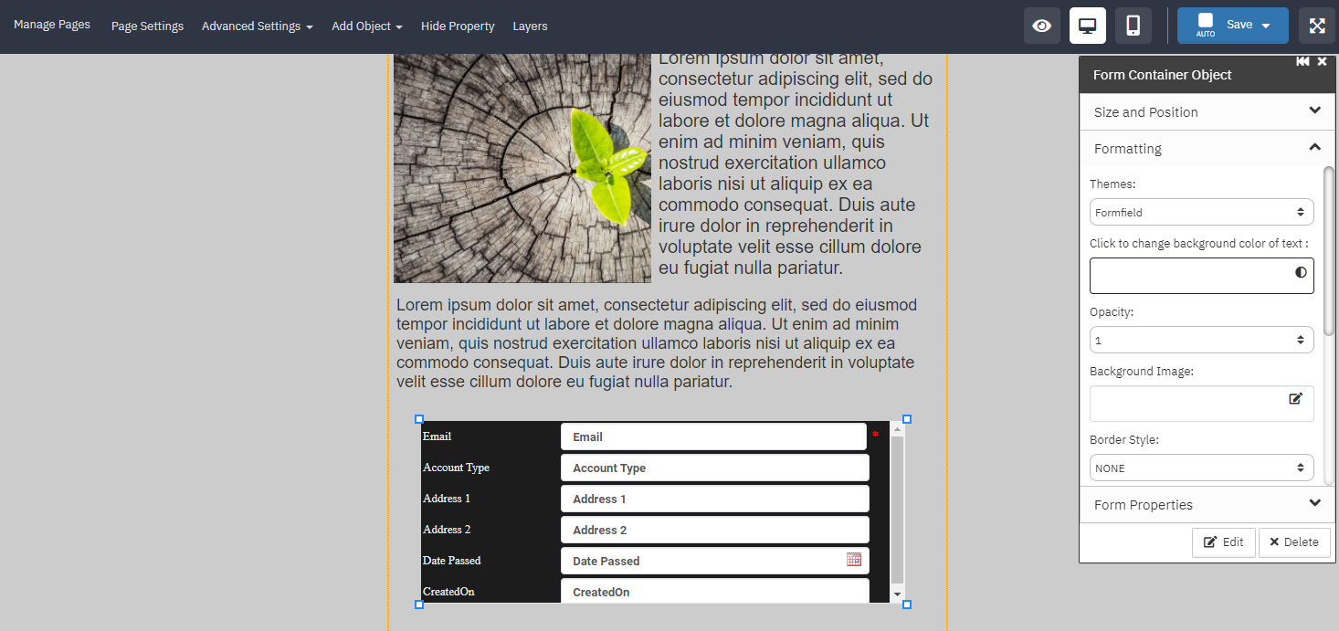Open the Add Object menu

pyautogui.click(x=367, y=26)
